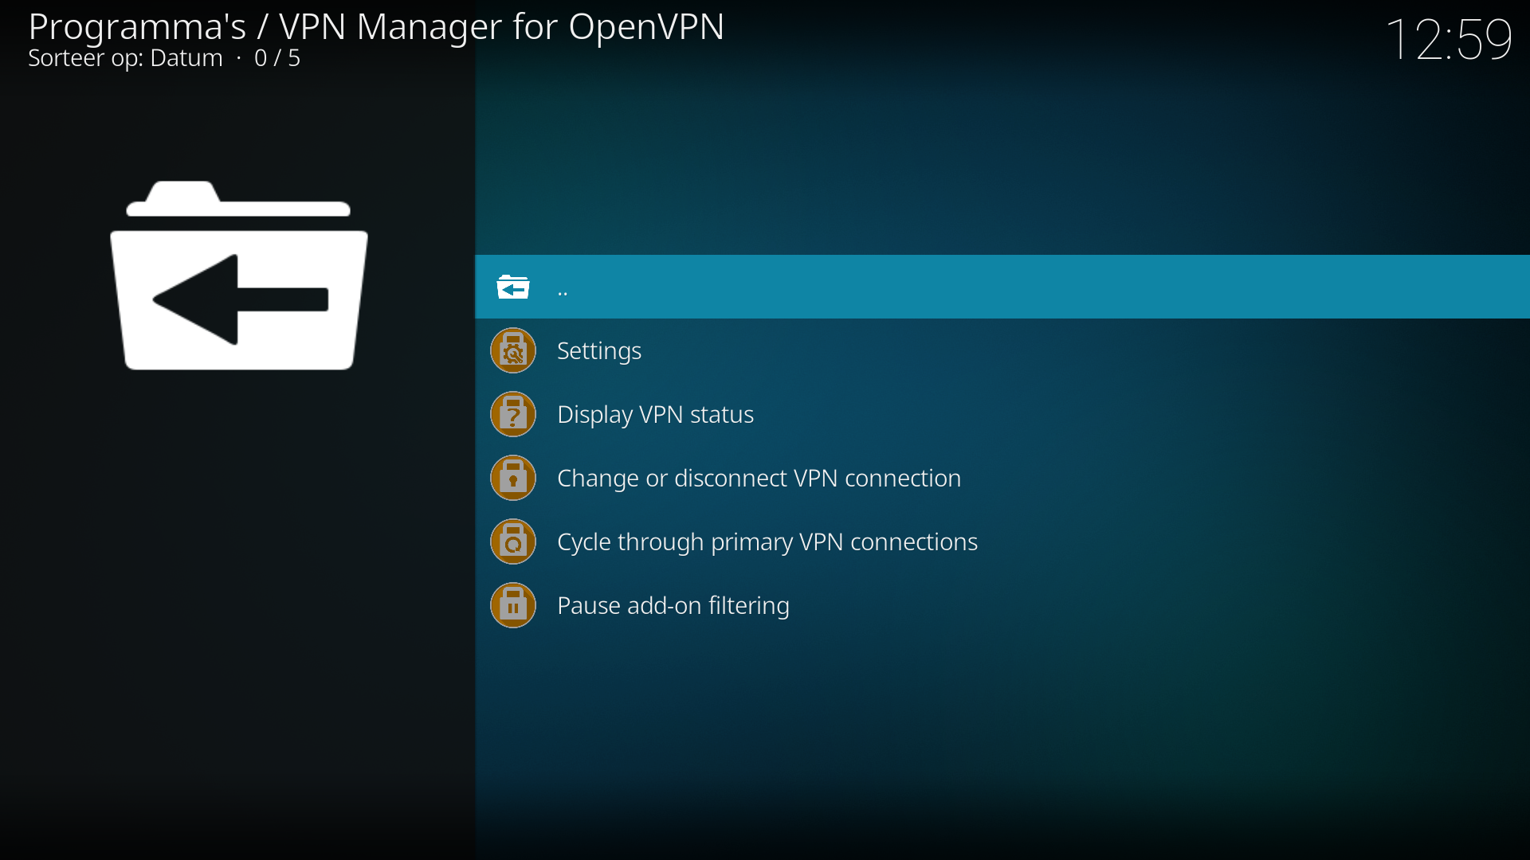Collapse back to Programma's via the '..' row
The image size is (1530, 860).
[563, 288]
